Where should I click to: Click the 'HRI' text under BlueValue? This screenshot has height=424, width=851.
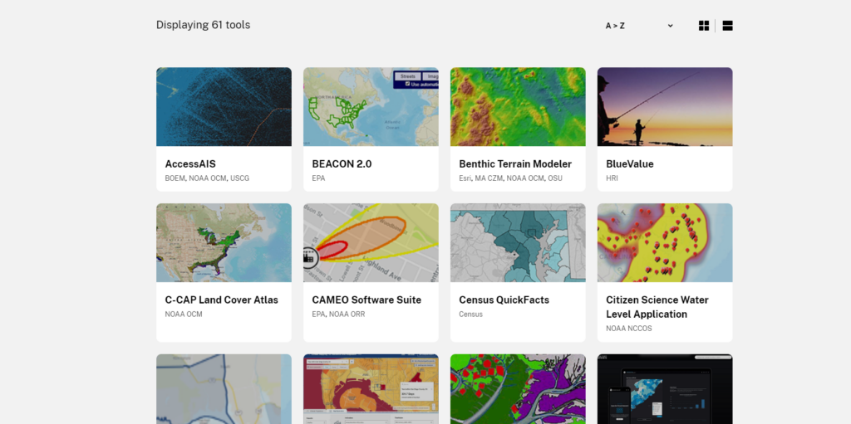612,178
